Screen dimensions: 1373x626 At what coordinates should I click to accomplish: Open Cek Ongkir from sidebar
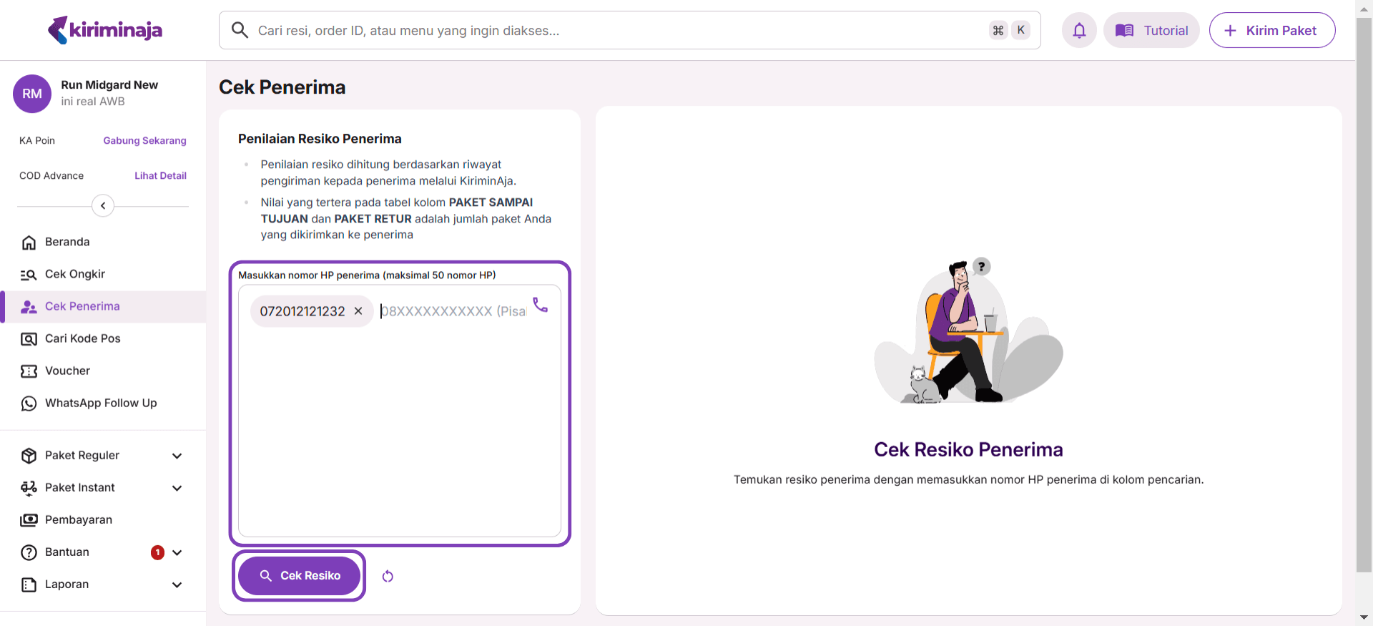coord(75,274)
